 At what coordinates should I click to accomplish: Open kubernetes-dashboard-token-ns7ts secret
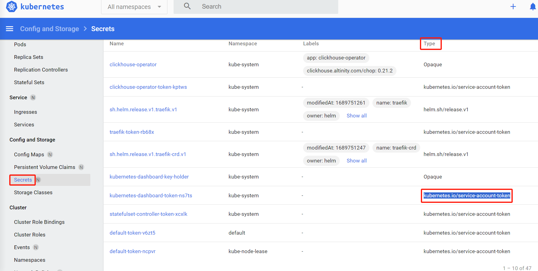pyautogui.click(x=151, y=195)
